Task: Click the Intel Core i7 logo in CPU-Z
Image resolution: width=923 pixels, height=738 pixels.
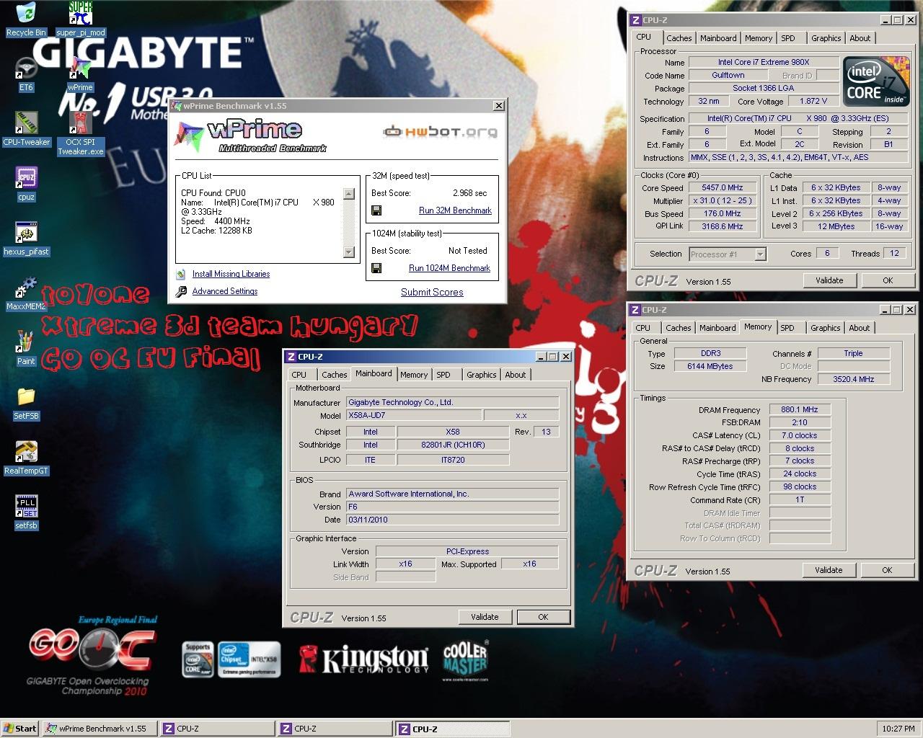Action: pos(875,82)
